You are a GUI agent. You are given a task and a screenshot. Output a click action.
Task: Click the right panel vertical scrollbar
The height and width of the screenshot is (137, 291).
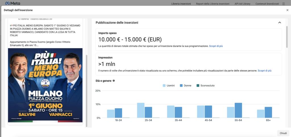286,37
